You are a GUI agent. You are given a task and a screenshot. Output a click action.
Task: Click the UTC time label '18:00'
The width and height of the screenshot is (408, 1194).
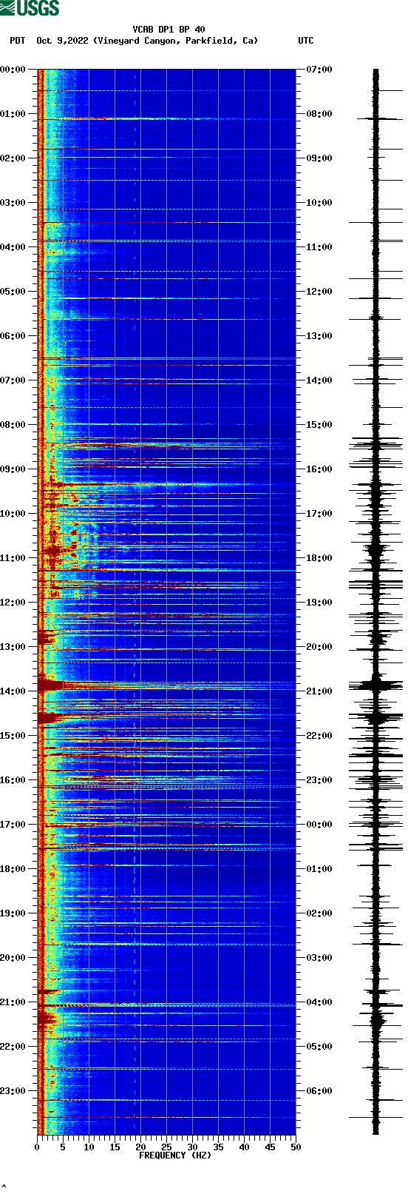[319, 558]
